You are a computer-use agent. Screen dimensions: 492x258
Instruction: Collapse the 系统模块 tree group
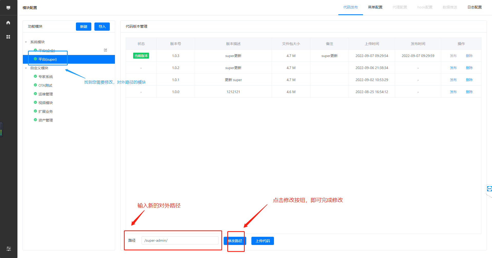pos(26,42)
